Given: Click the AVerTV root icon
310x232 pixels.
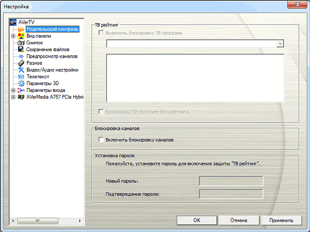Looking at the screenshot, I should coord(13,22).
